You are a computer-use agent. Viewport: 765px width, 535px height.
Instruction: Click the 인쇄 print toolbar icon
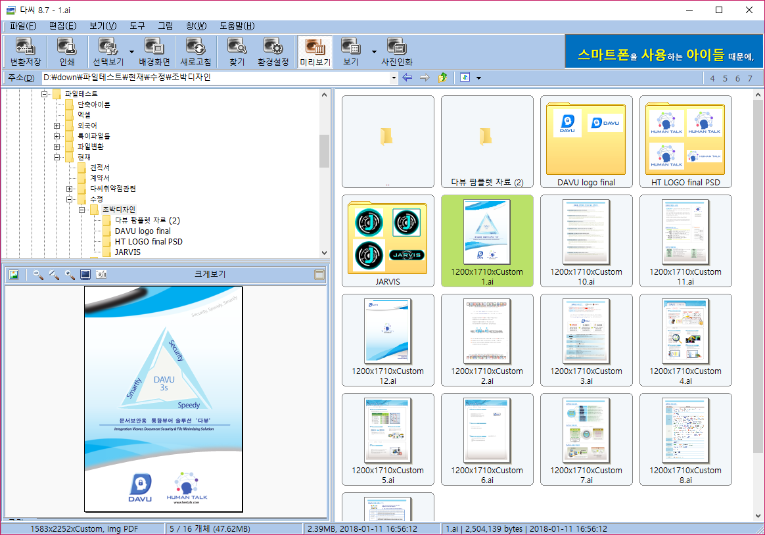coord(67,51)
